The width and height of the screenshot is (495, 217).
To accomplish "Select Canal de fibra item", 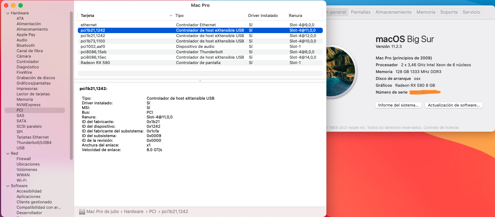I will [30, 51].
